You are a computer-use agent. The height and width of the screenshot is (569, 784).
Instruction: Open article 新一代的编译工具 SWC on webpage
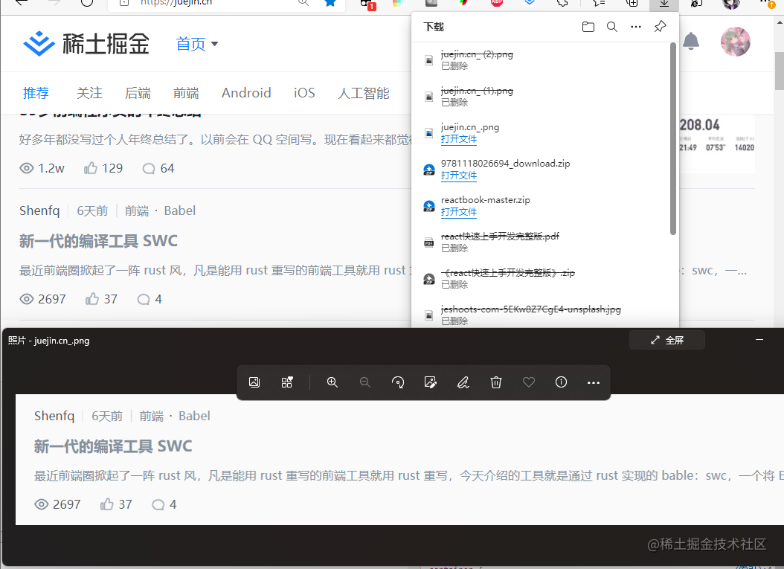pyautogui.click(x=98, y=241)
